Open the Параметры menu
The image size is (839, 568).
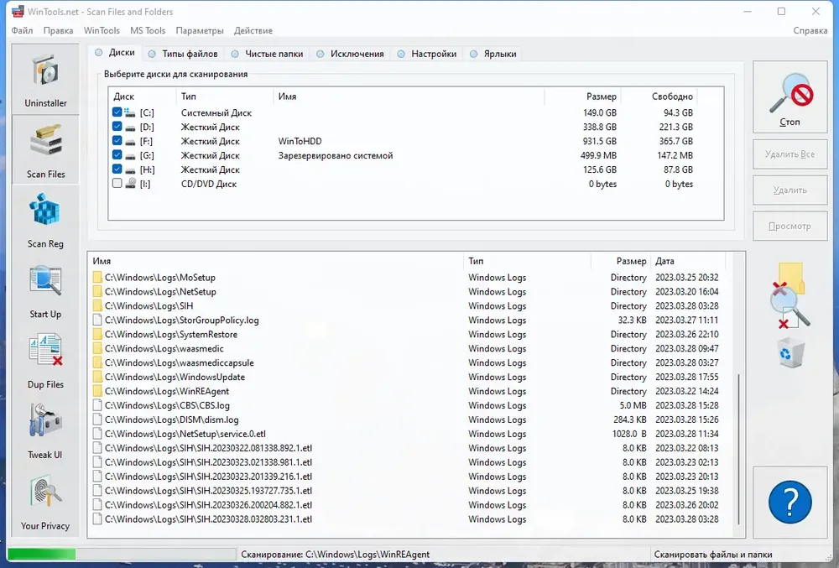[200, 31]
